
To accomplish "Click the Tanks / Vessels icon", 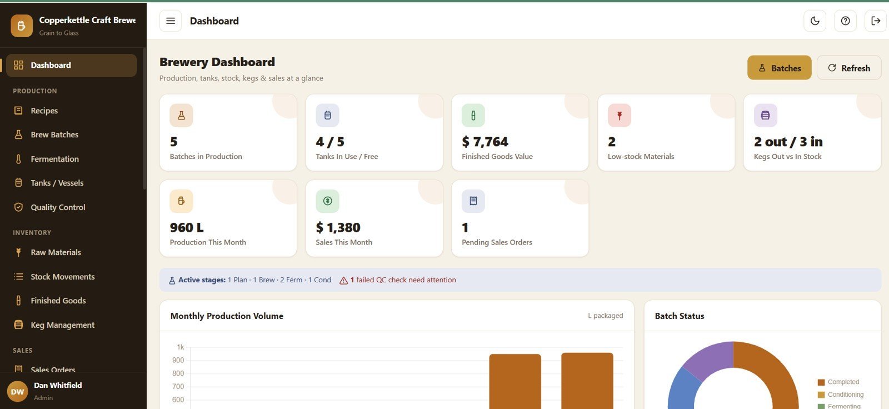I will pos(18,183).
